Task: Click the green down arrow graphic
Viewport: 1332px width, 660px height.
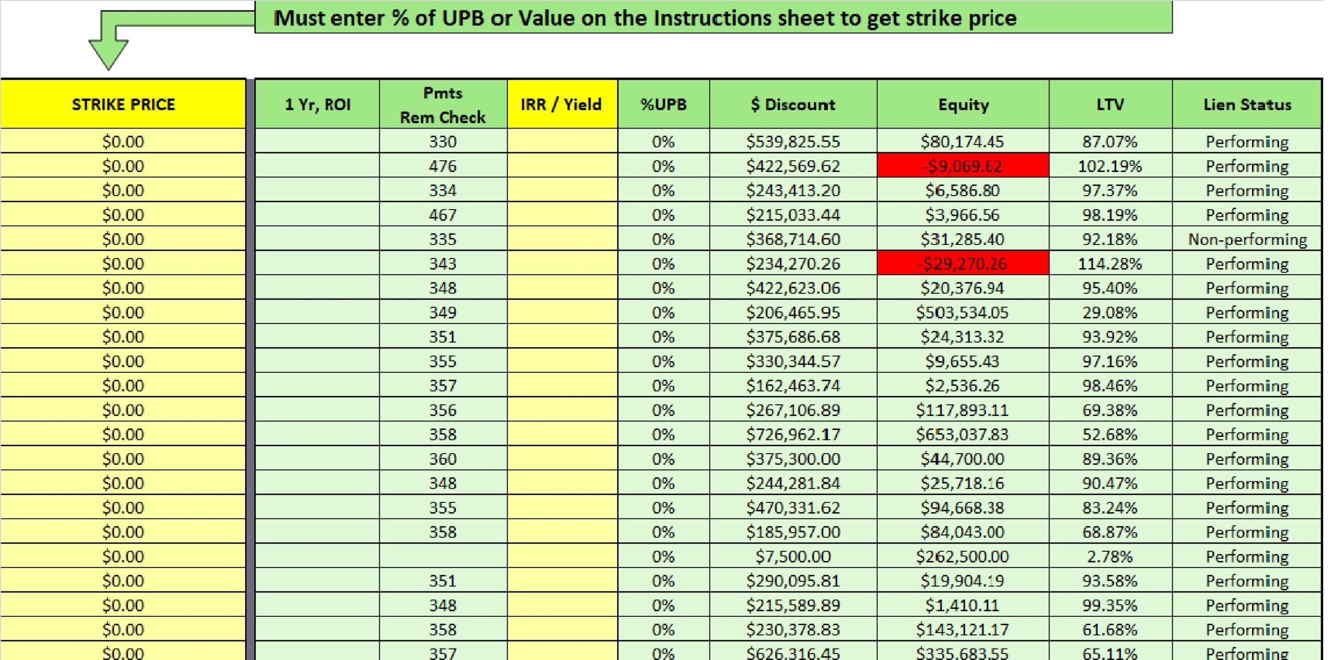Action: pyautogui.click(x=109, y=52)
